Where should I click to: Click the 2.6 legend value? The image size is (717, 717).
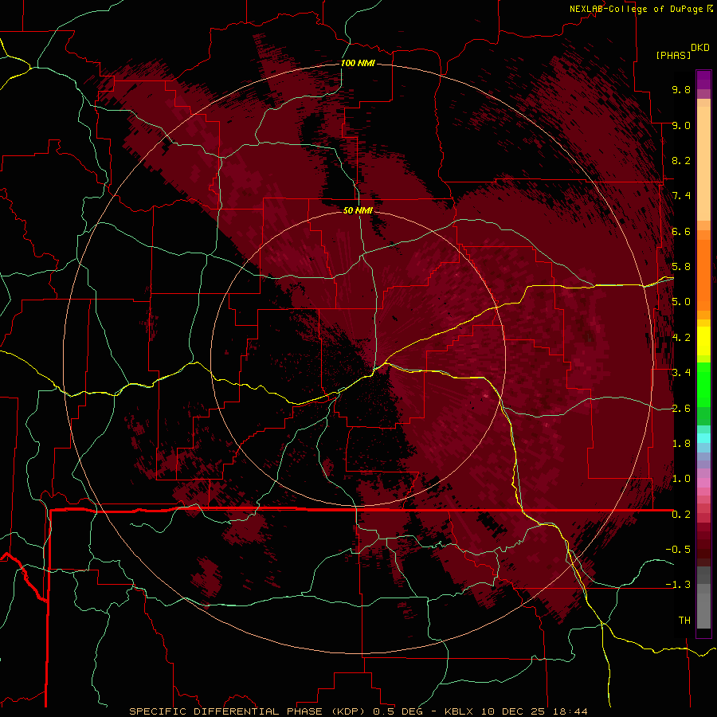pyautogui.click(x=681, y=409)
